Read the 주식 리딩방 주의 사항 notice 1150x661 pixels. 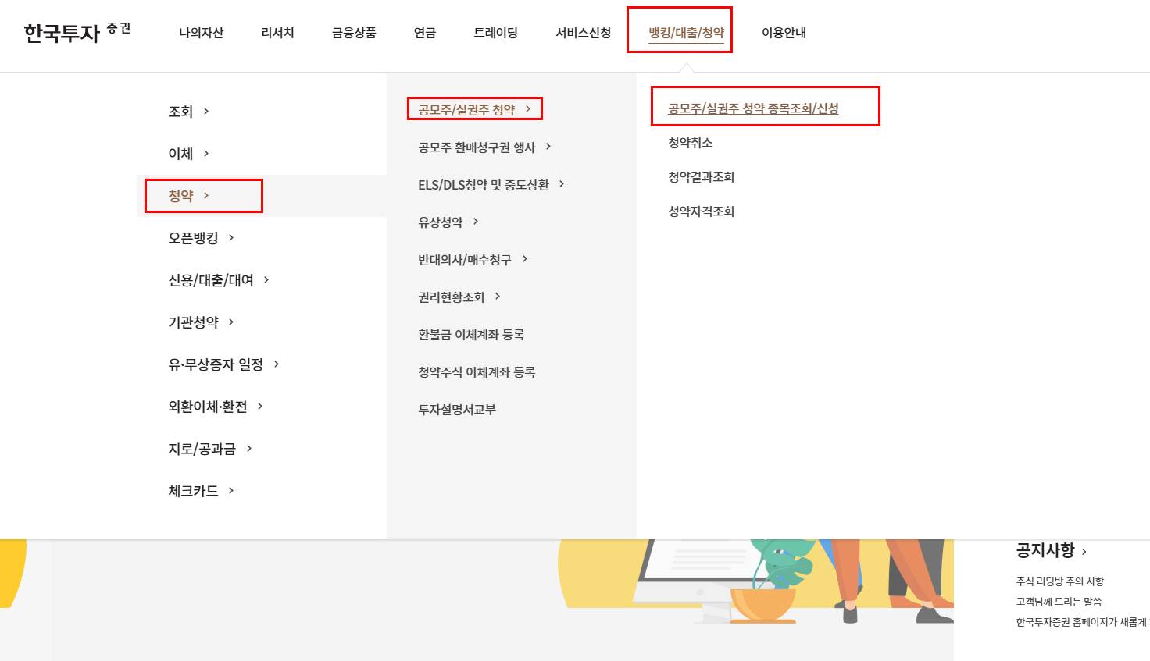click(1058, 581)
